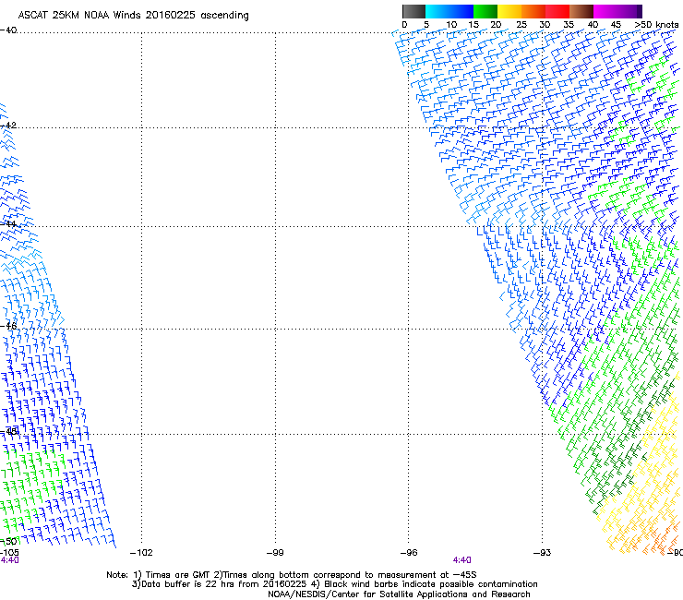This screenshot has width=683, height=600.
Task: Click the '>50 knots' legend label
Action: [656, 25]
